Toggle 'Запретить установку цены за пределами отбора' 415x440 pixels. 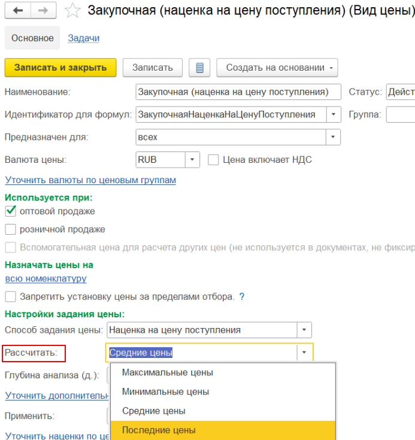coord(10,296)
